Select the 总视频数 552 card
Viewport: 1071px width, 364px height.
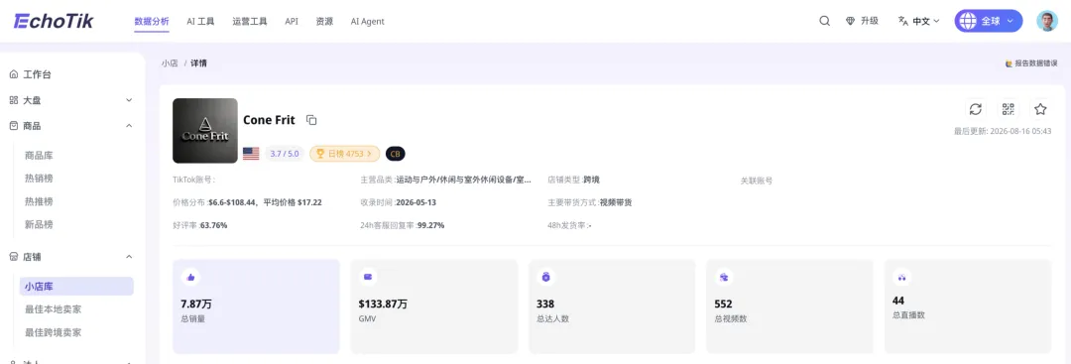[x=789, y=306]
